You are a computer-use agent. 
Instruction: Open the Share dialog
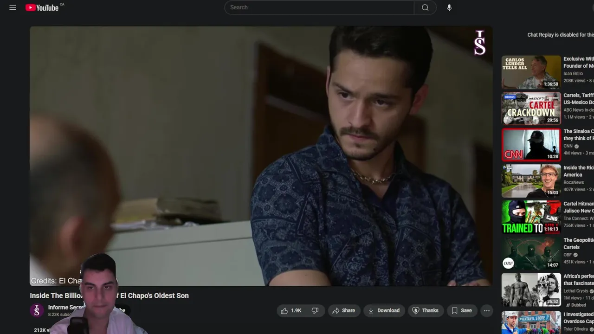344,311
